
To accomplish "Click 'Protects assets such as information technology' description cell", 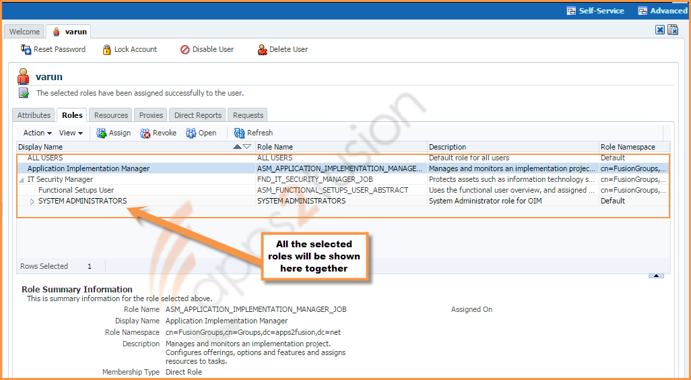I will click(x=513, y=179).
